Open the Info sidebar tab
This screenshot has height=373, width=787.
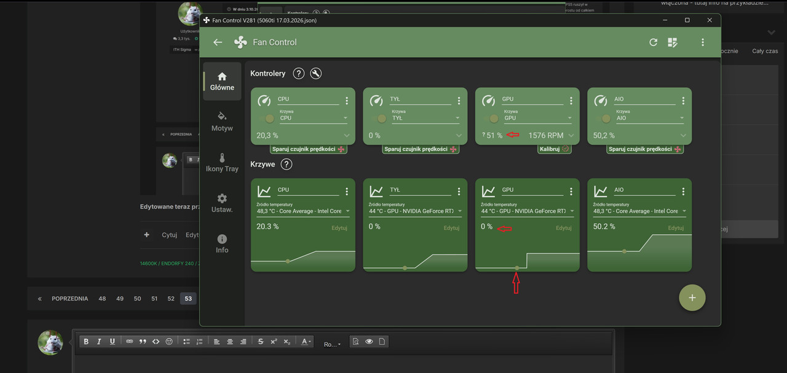pyautogui.click(x=222, y=244)
